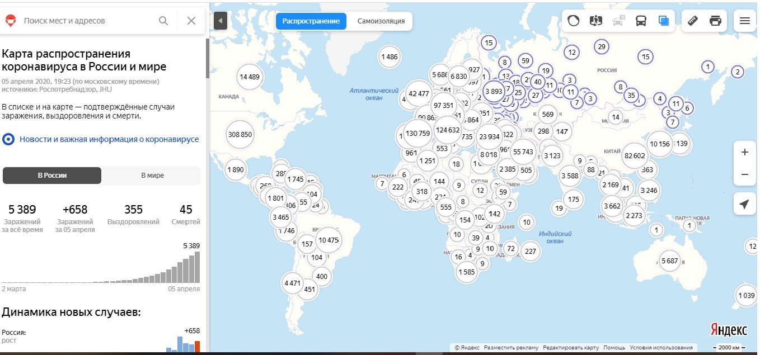
Task: Click the side panel scrollbar
Action: (x=207, y=58)
